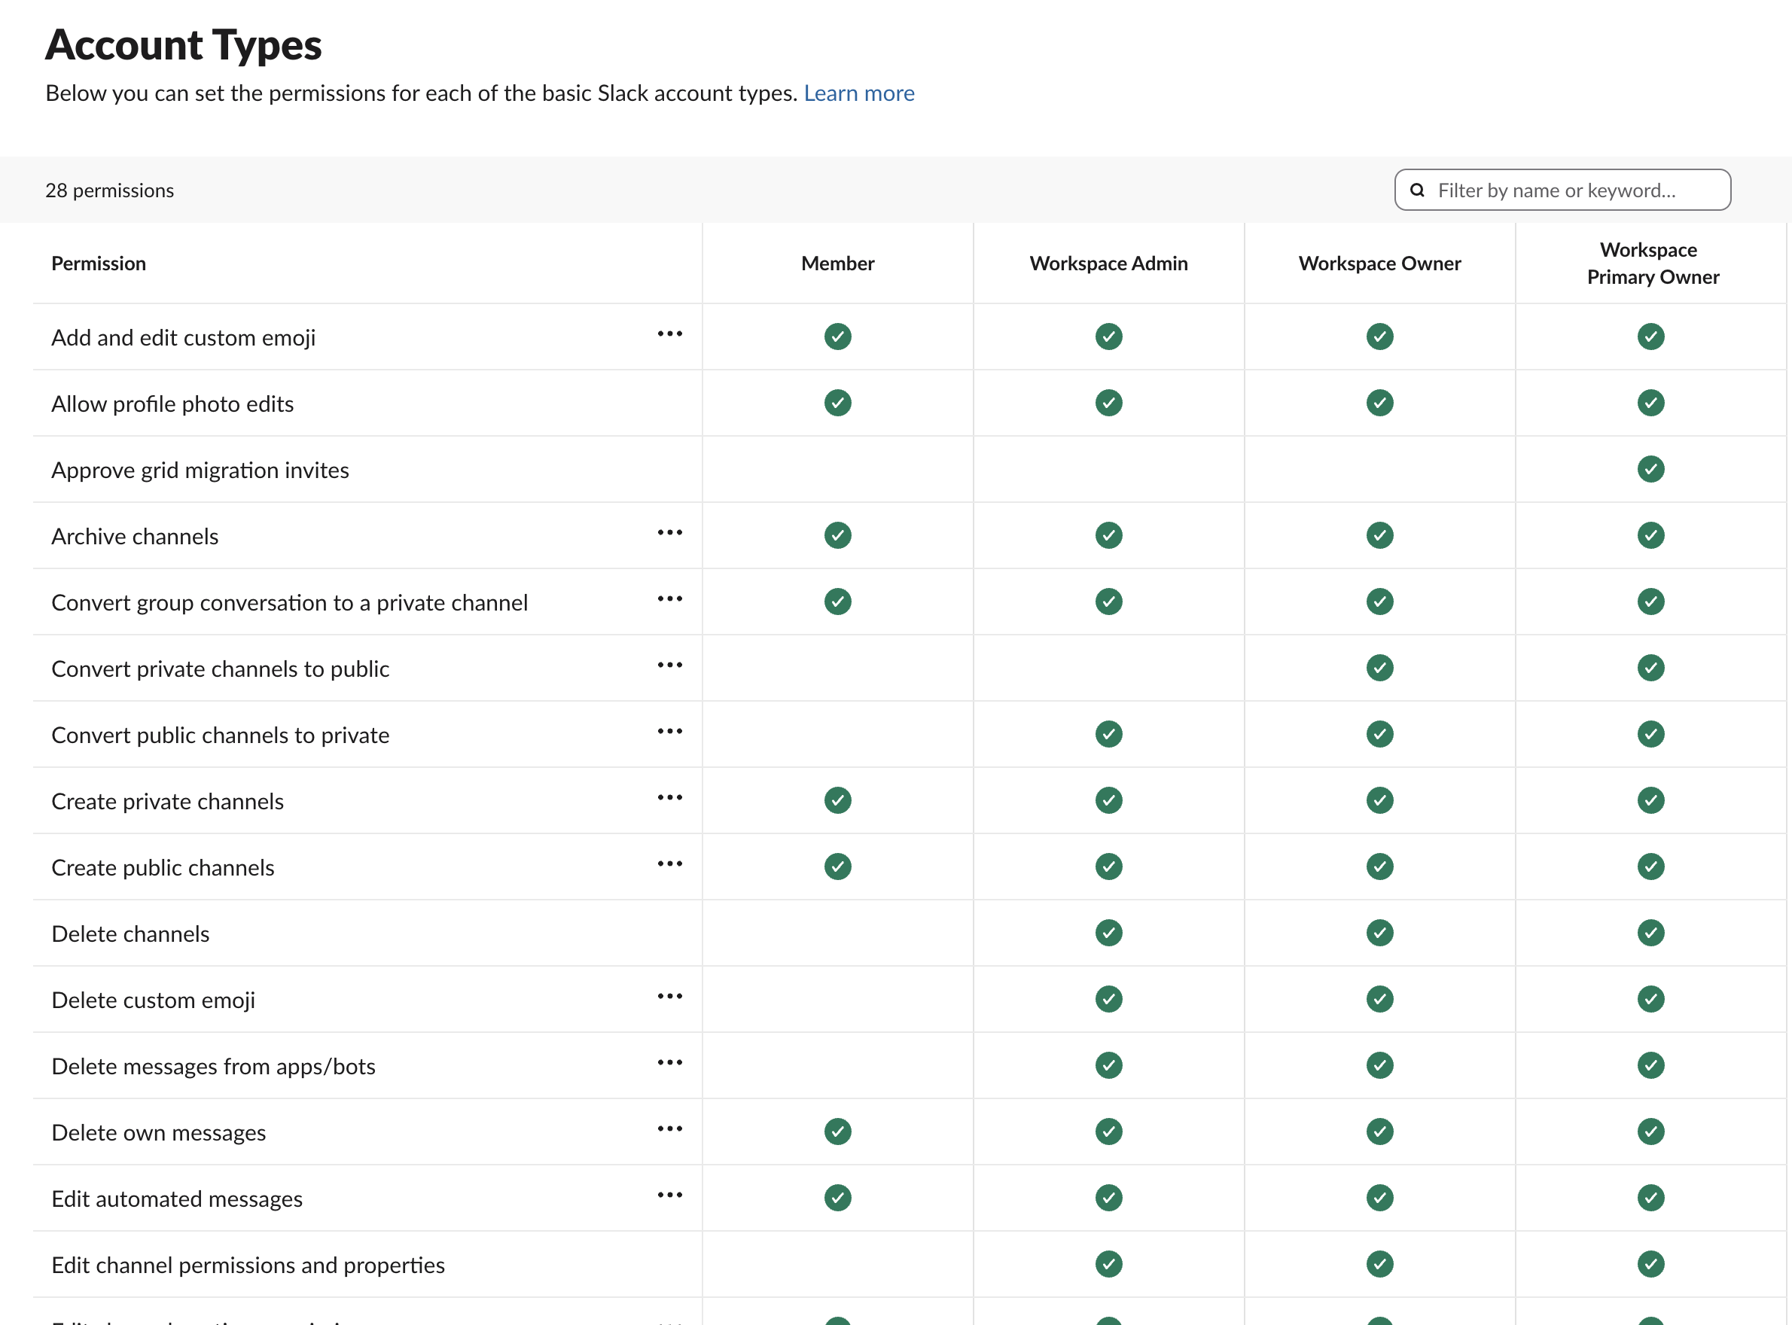Click the Permission column header
This screenshot has height=1325, width=1792.
99,263
